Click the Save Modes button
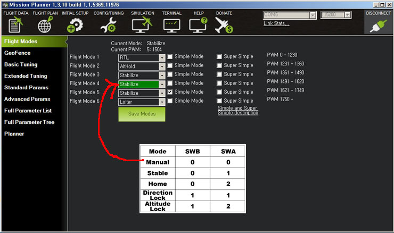Viewport: 394px width, 233px height. (142, 114)
